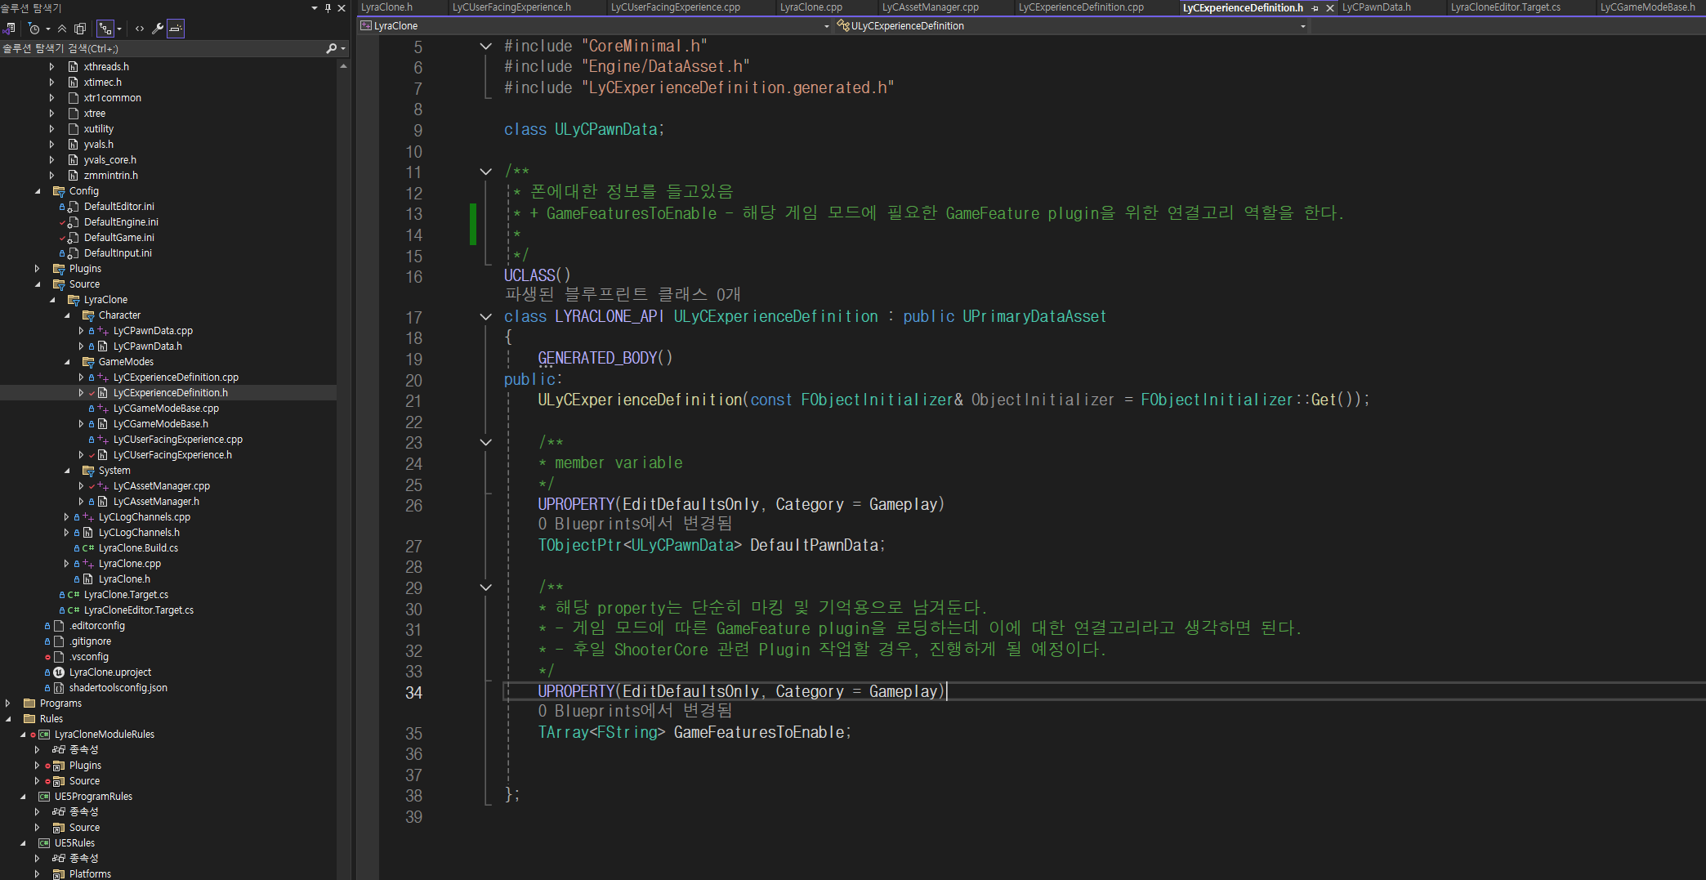The width and height of the screenshot is (1706, 880).
Task: Select DefaultEngine.ini file
Action: 121,222
